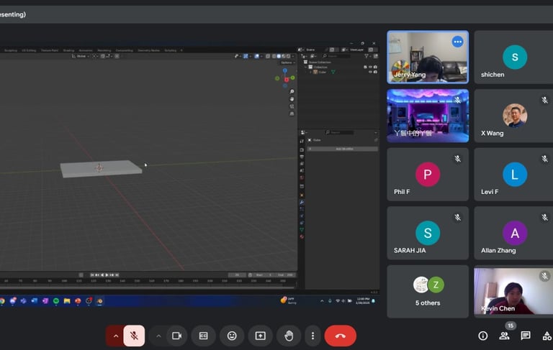Show the people list with 15 participants
This screenshot has width=553, height=350.
(505, 336)
